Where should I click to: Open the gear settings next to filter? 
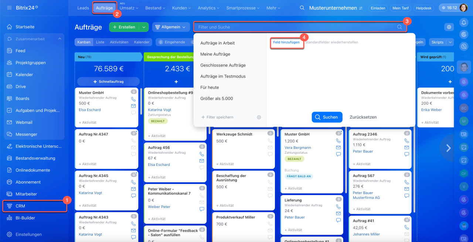point(449,27)
